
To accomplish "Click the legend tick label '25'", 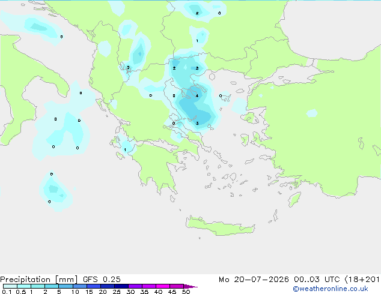I will point(117,292).
